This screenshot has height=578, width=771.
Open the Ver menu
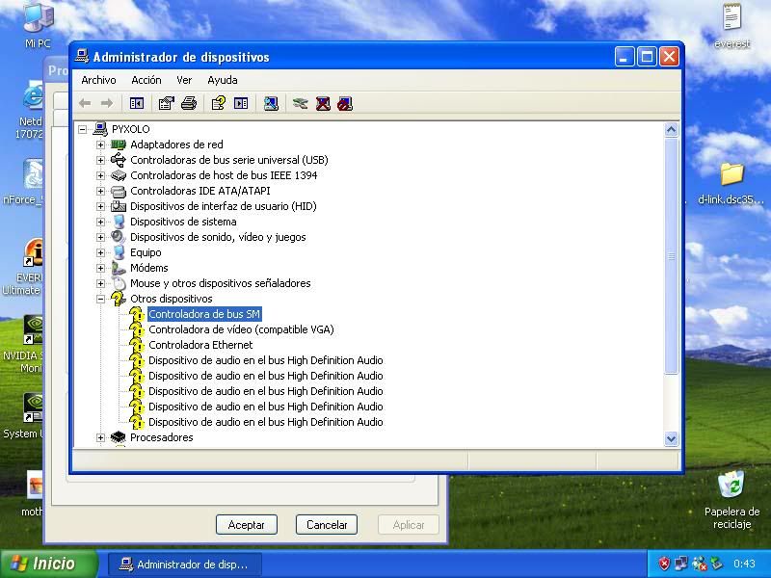tap(184, 80)
